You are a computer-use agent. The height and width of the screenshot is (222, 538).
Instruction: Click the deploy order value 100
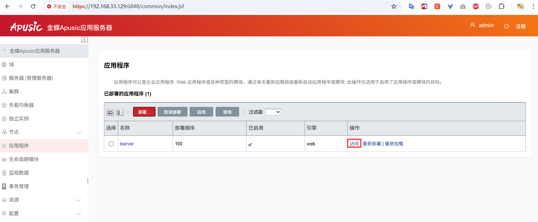(x=179, y=144)
